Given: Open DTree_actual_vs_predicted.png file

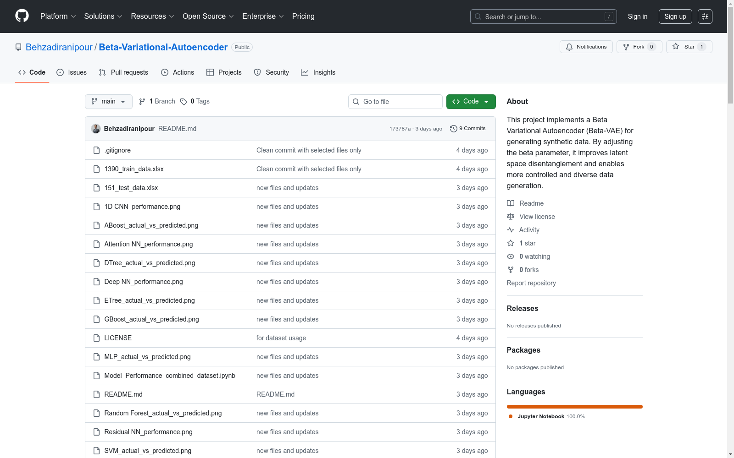Looking at the screenshot, I should pyautogui.click(x=150, y=263).
